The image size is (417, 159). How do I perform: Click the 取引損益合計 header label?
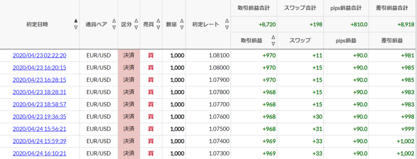[x=254, y=8]
